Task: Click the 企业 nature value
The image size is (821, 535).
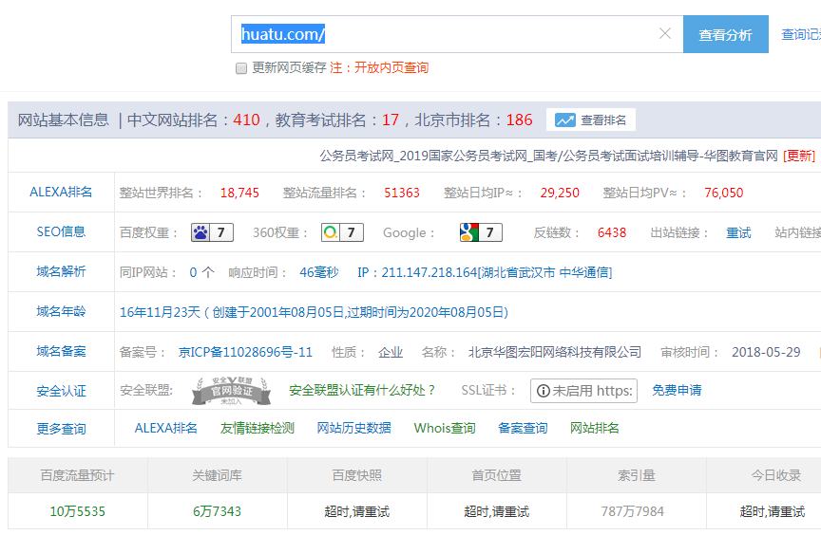Action: (391, 352)
